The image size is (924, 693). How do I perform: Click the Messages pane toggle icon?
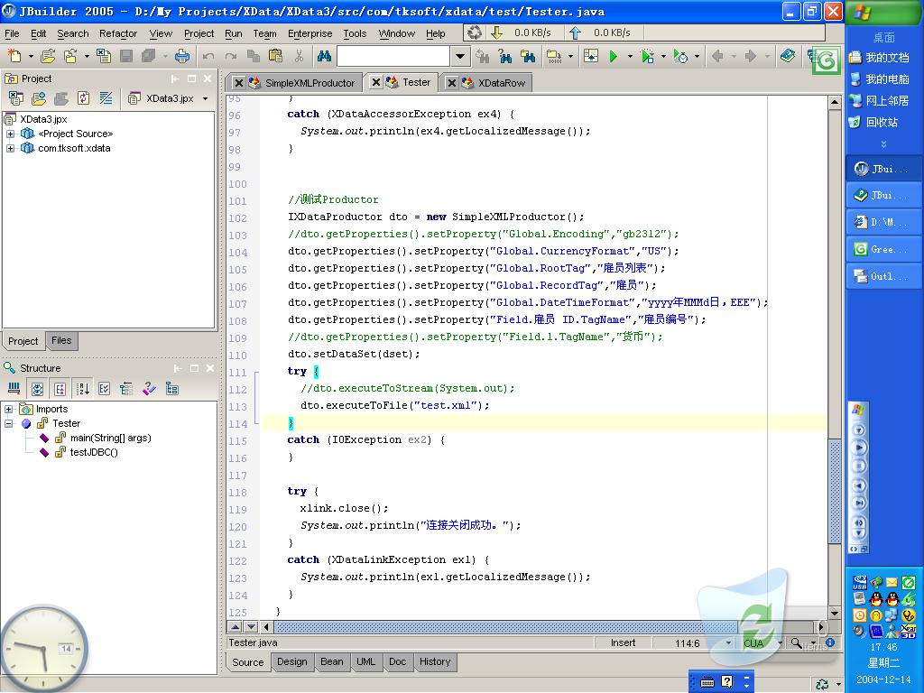(590, 56)
